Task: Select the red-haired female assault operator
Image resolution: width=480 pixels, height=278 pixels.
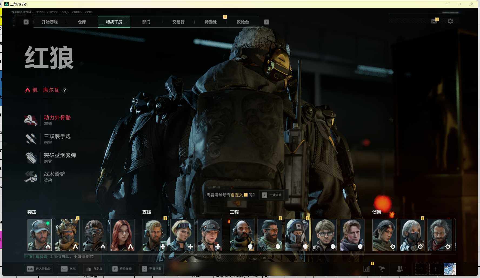Action: [x=122, y=235]
